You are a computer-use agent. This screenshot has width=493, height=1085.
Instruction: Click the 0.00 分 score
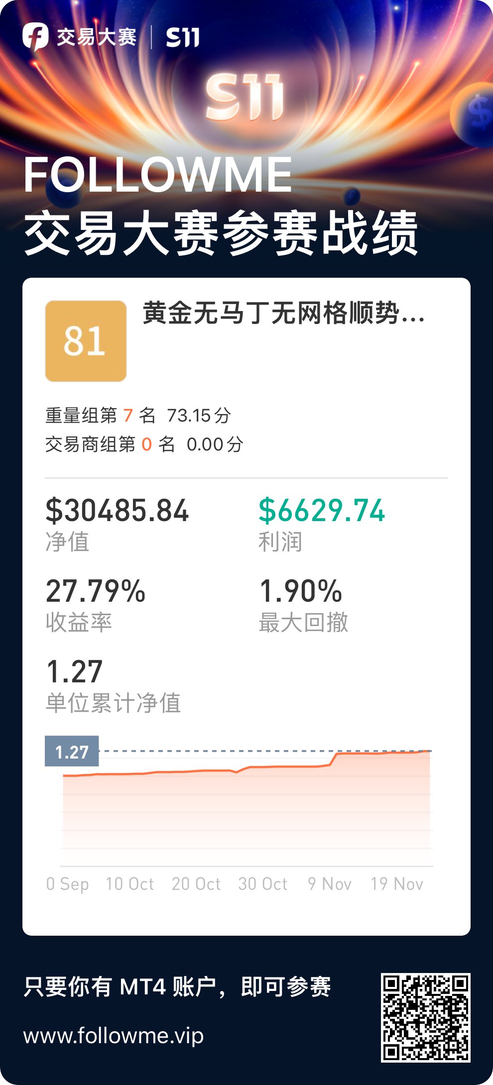(x=215, y=444)
